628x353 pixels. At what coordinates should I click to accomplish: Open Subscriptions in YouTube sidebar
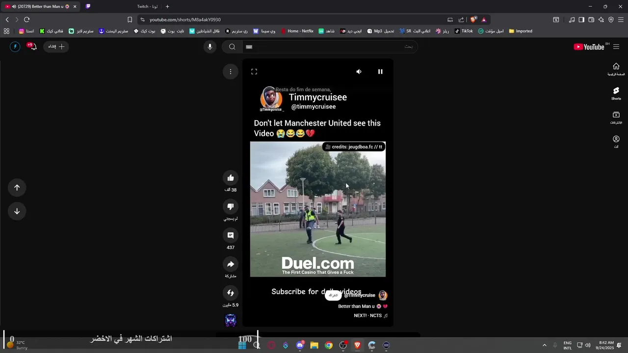(616, 118)
